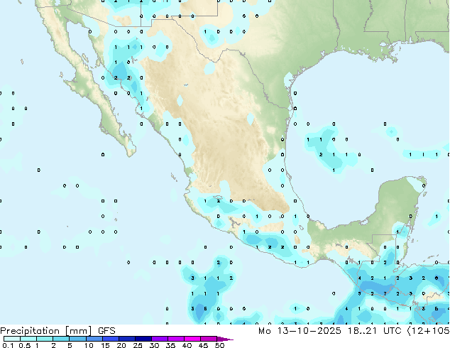Click the '25' legend scale label

(138, 345)
